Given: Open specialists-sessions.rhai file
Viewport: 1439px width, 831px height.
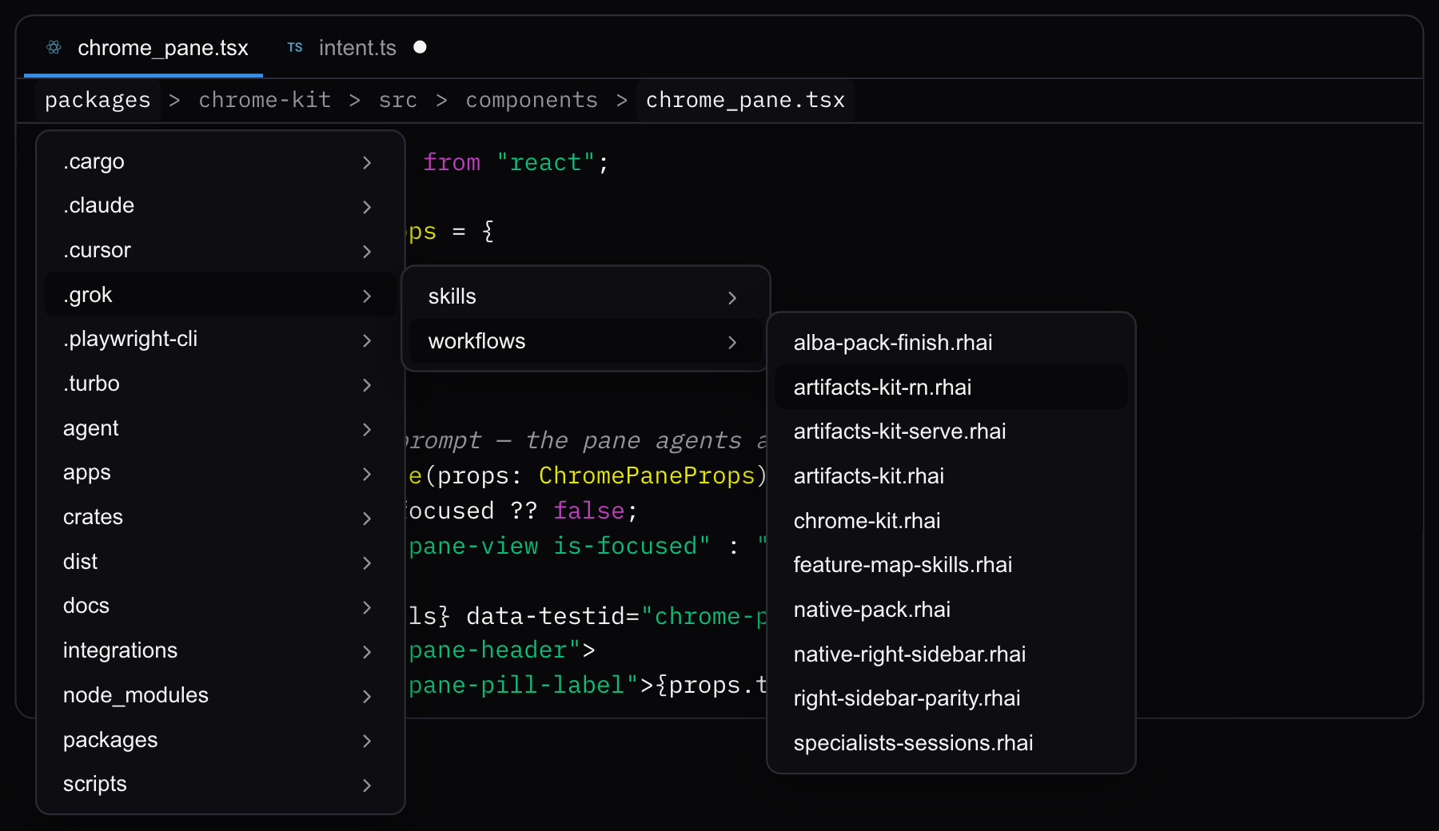Looking at the screenshot, I should click(951, 743).
